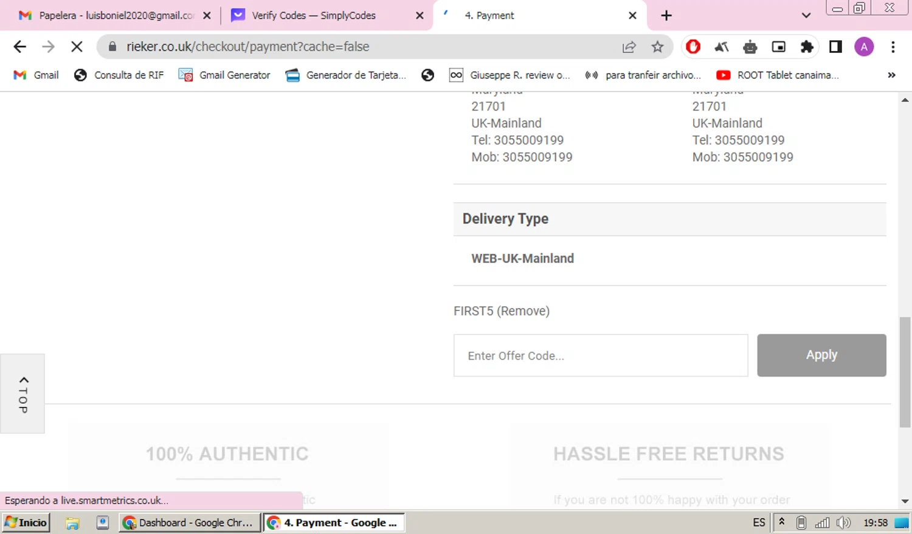Click the ES language indicator
912x534 pixels.
759,522
